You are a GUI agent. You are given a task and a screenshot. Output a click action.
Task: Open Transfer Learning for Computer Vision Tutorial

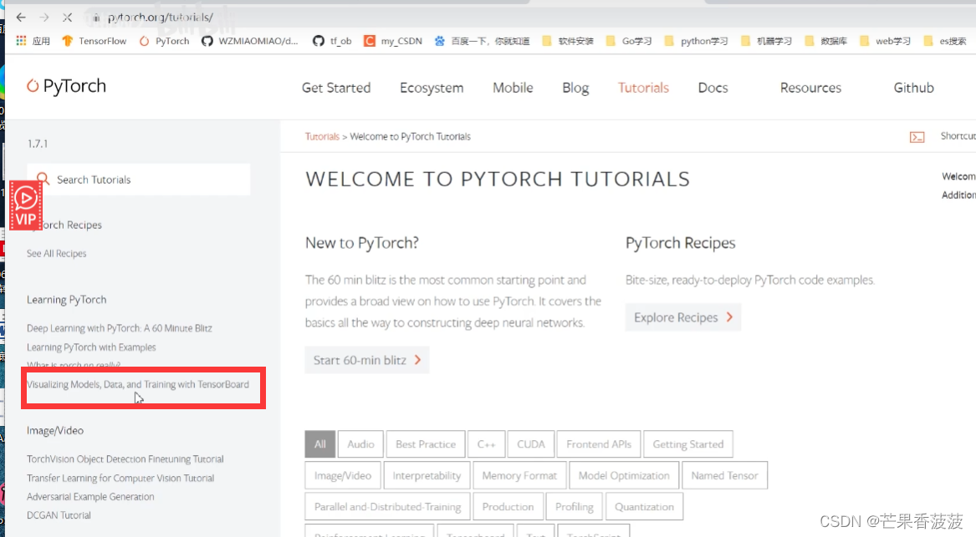pyautogui.click(x=120, y=478)
